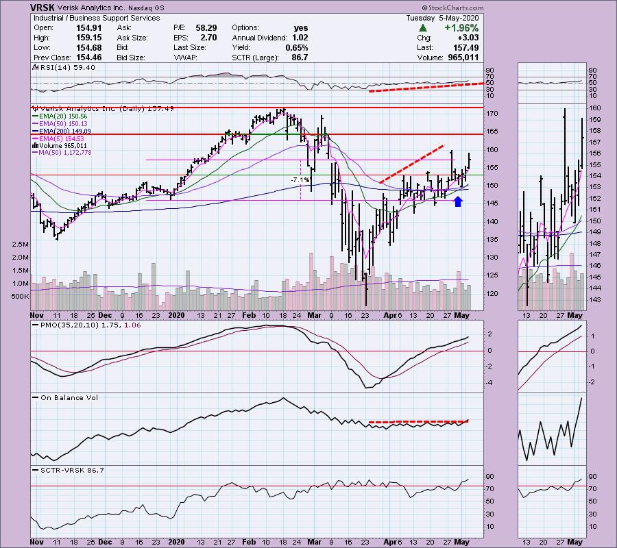Click the EMA(50) 150.13 legend entry
Image resolution: width=617 pixels, height=548 pixels.
[x=63, y=124]
